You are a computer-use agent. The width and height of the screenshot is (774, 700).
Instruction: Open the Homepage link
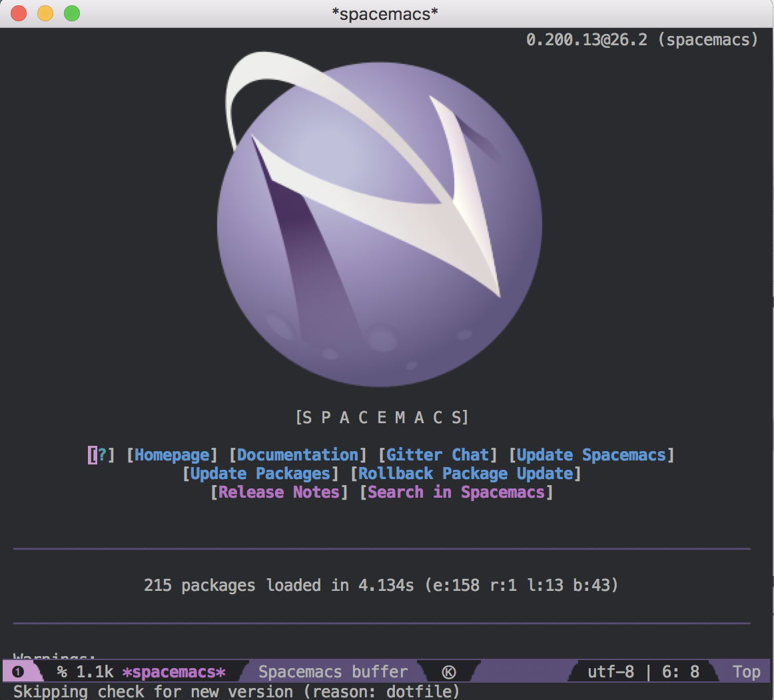point(172,454)
